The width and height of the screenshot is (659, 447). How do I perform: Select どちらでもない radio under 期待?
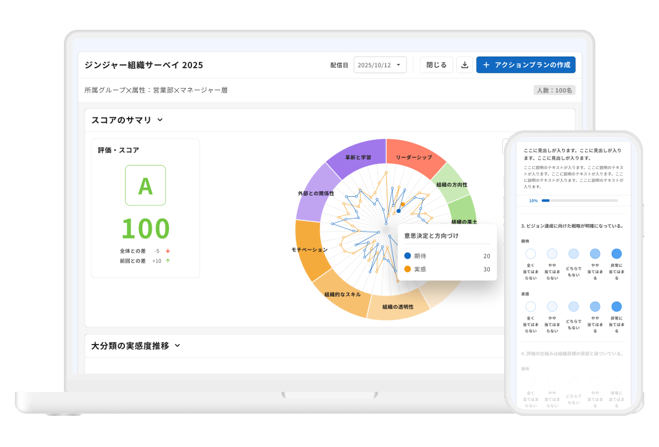573,254
